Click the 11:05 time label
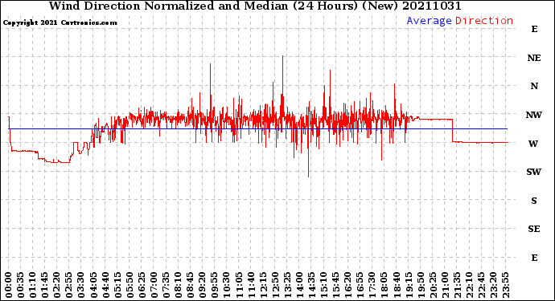Viewport: 555px width, 301px height. pos(239,285)
